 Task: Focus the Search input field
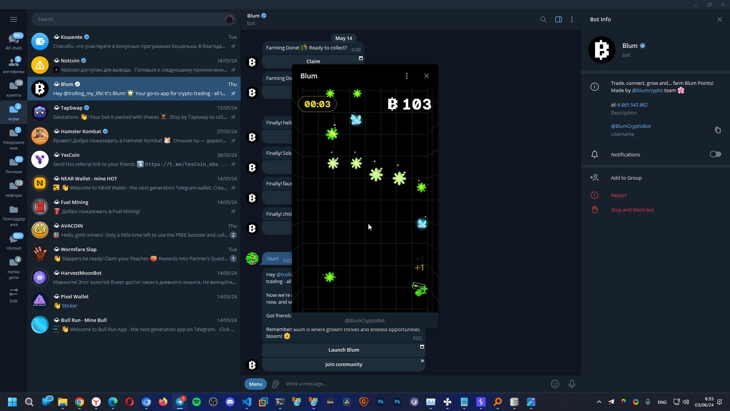pyautogui.click(x=134, y=19)
